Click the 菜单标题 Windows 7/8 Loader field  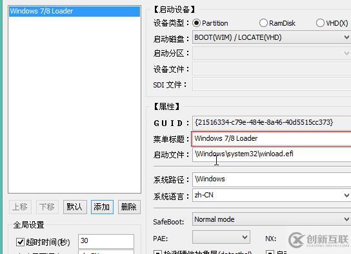(x=271, y=139)
